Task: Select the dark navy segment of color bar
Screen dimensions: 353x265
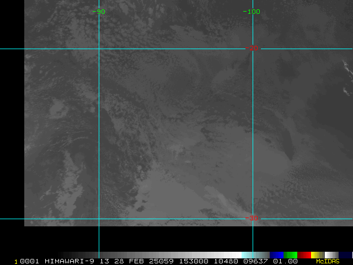Action: [x=345, y=255]
